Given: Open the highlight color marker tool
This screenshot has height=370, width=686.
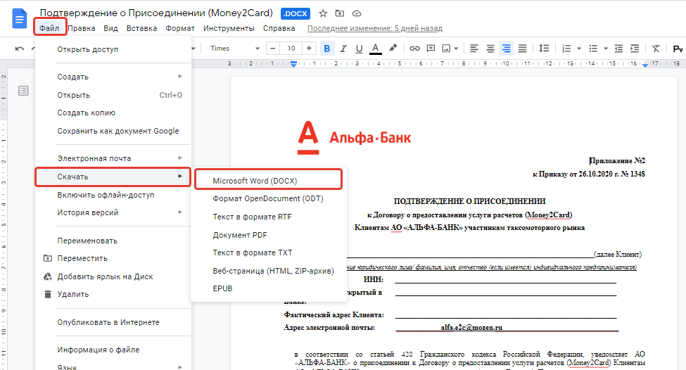Looking at the screenshot, I should click(x=393, y=48).
